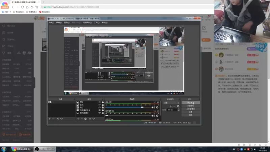Toggle visibility of the third source row
The width and height of the screenshot is (270, 152).
click(x=100, y=107)
